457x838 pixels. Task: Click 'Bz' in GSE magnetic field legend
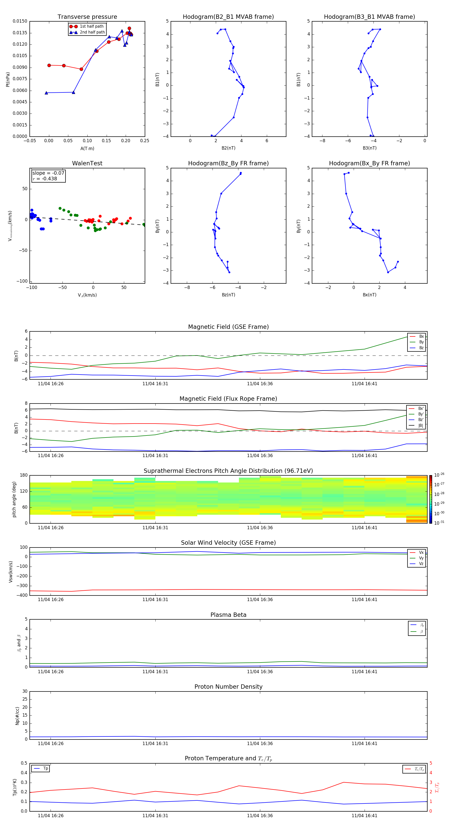click(x=421, y=348)
